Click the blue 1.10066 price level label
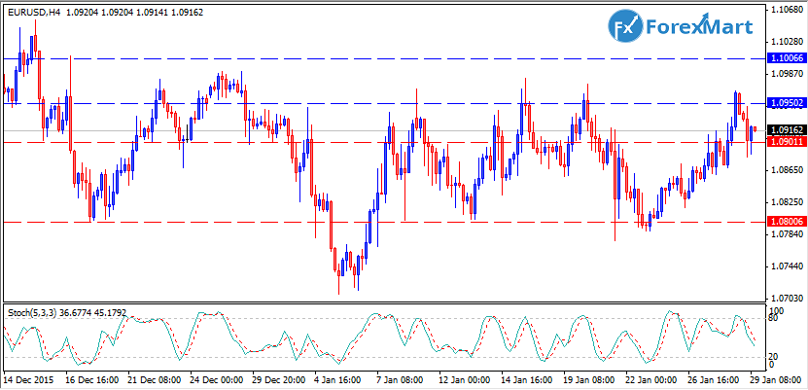 (786, 58)
